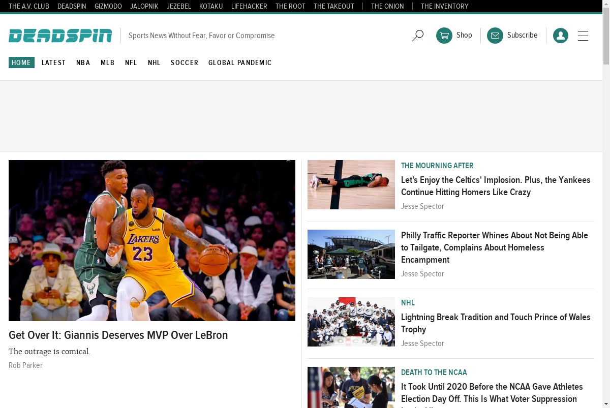Click the NCAA voter registration thumbnail
610x408 pixels.
(x=351, y=387)
